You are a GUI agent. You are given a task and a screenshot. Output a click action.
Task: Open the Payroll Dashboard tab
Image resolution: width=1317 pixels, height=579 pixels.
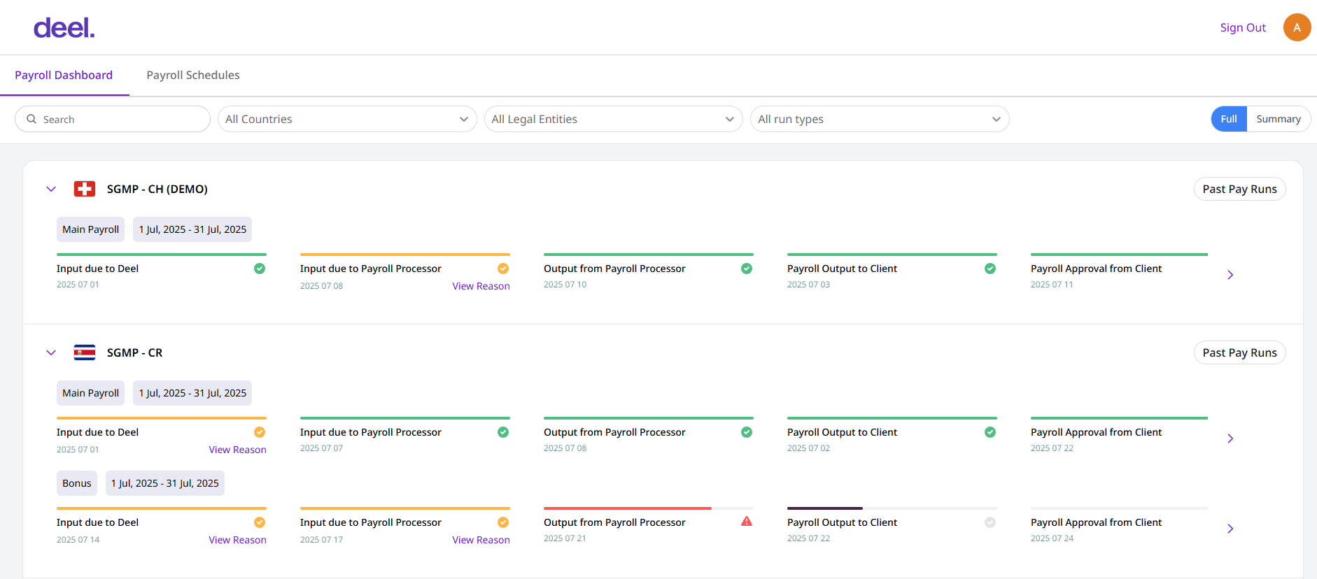pyautogui.click(x=64, y=75)
